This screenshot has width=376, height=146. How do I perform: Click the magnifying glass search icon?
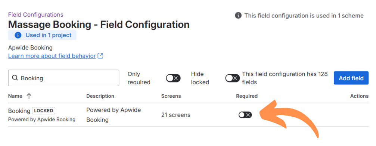tap(15, 78)
